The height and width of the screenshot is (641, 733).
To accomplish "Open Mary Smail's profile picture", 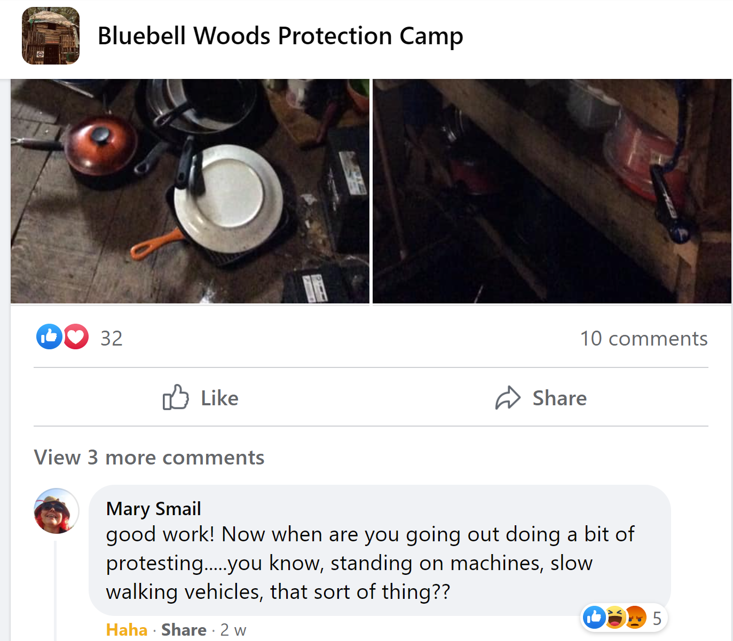I will (56, 511).
